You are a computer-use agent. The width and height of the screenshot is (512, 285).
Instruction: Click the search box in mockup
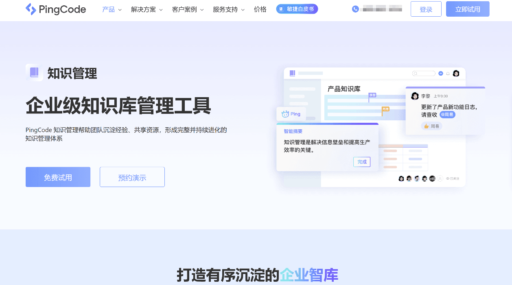tap(424, 73)
